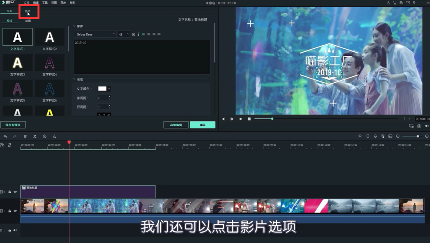Select 文字样式3 text style preset

[17, 63]
